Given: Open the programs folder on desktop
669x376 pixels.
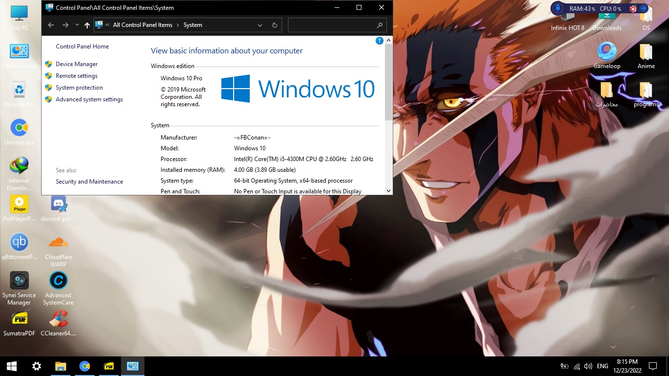Looking at the screenshot, I should [x=646, y=94].
